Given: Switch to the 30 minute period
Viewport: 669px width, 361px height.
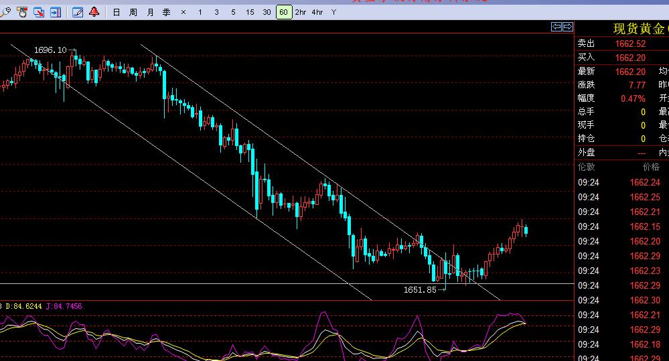Looking at the screenshot, I should tap(267, 12).
